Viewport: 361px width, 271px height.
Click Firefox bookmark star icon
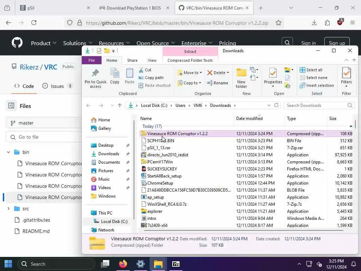tap(279, 23)
